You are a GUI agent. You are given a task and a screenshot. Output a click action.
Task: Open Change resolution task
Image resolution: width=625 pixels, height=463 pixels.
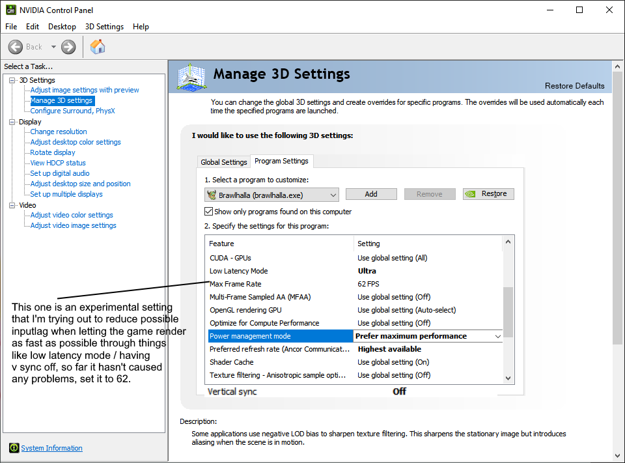(x=59, y=132)
